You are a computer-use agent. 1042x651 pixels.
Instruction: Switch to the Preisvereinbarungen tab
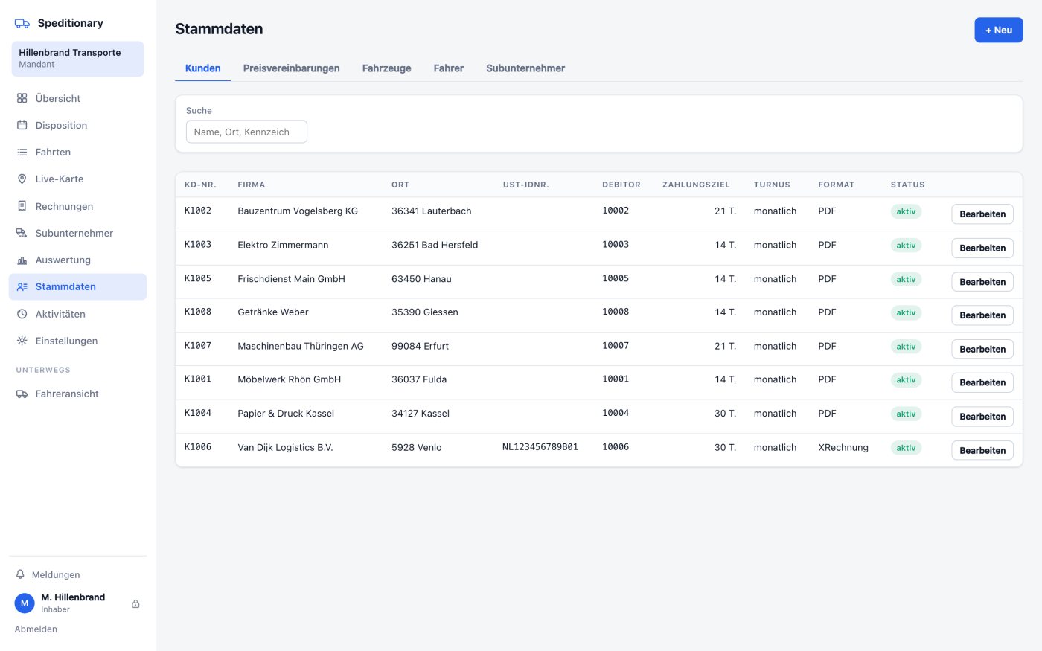click(x=292, y=68)
